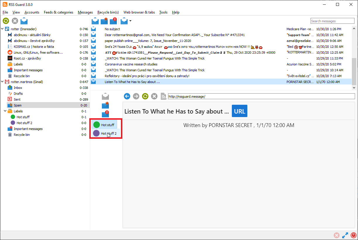The height and width of the screenshot is (240, 358).
Task: Click the blue URL button
Action: coord(239,111)
